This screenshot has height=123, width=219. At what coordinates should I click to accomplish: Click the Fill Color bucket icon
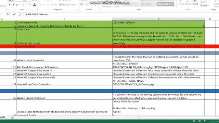(x=29, y=4)
